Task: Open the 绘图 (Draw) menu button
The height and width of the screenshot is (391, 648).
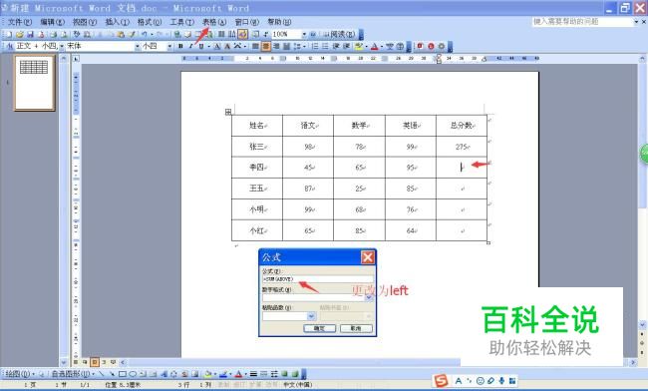Action: coord(19,374)
